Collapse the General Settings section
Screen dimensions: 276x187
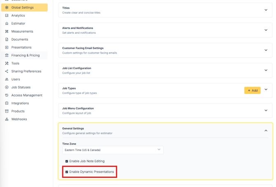pos(266,131)
